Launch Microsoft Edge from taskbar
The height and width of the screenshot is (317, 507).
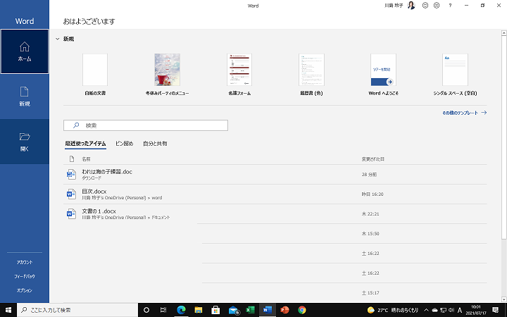(181, 310)
